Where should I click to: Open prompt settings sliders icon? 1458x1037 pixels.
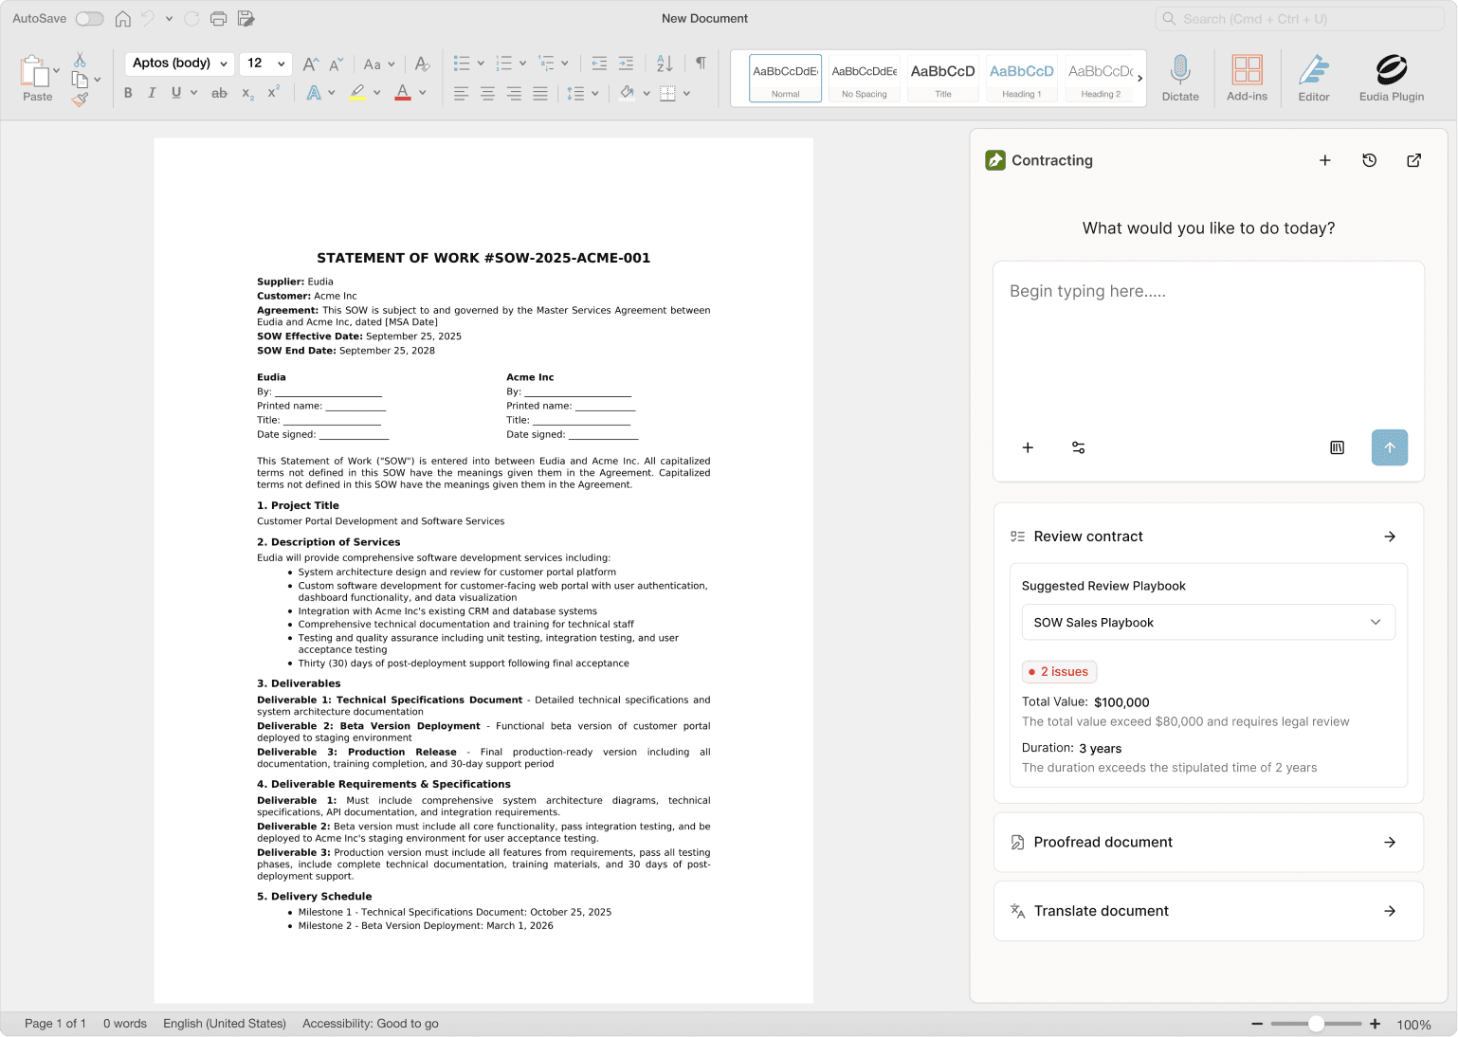coord(1079,447)
